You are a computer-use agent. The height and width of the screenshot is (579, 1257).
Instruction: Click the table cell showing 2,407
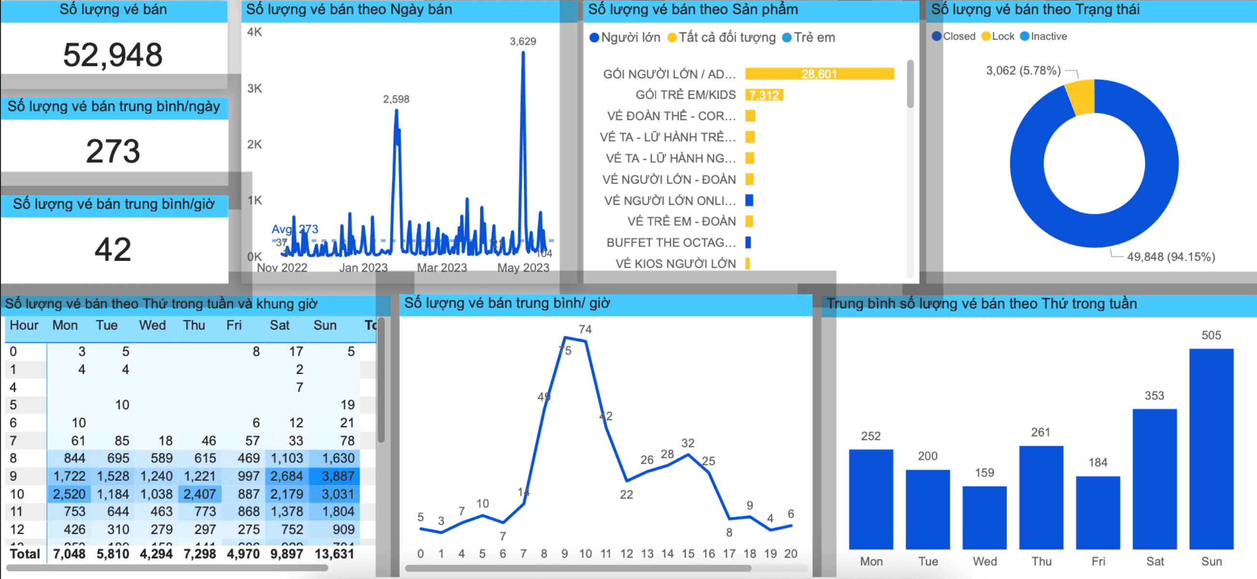point(200,494)
